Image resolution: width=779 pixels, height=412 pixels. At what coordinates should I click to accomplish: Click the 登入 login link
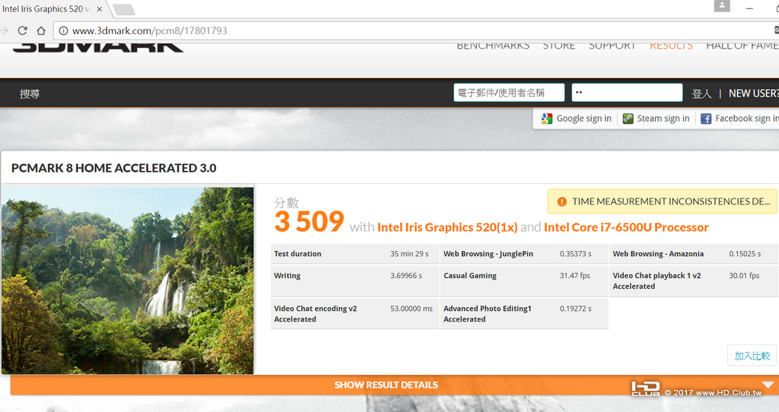[701, 93]
